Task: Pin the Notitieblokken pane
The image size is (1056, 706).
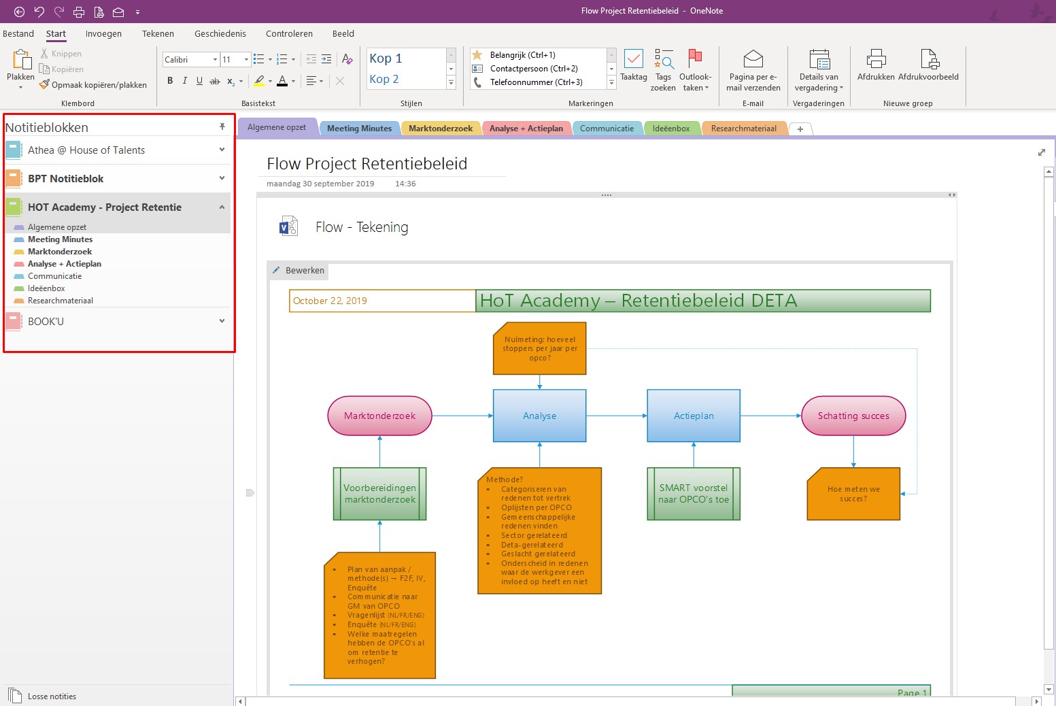Action: [x=222, y=127]
